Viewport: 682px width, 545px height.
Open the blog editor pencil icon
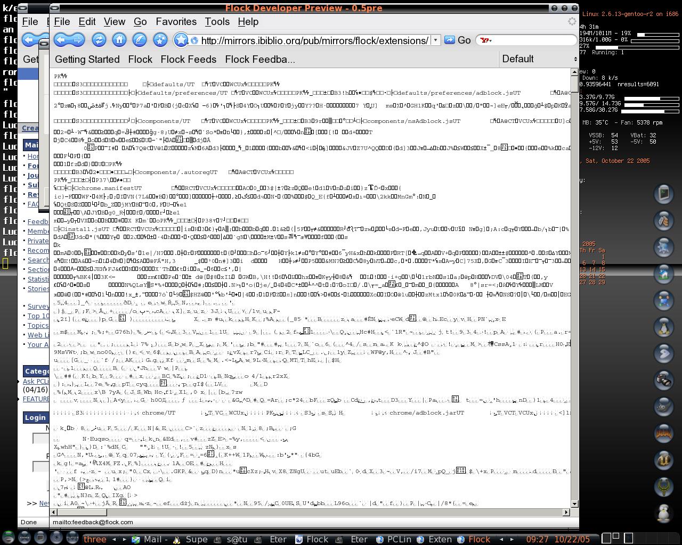(140, 40)
